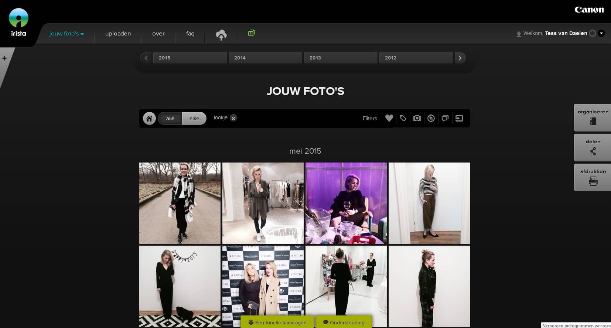Click the home filter reset icon
Screen dimensions: 611x328
pos(149,118)
